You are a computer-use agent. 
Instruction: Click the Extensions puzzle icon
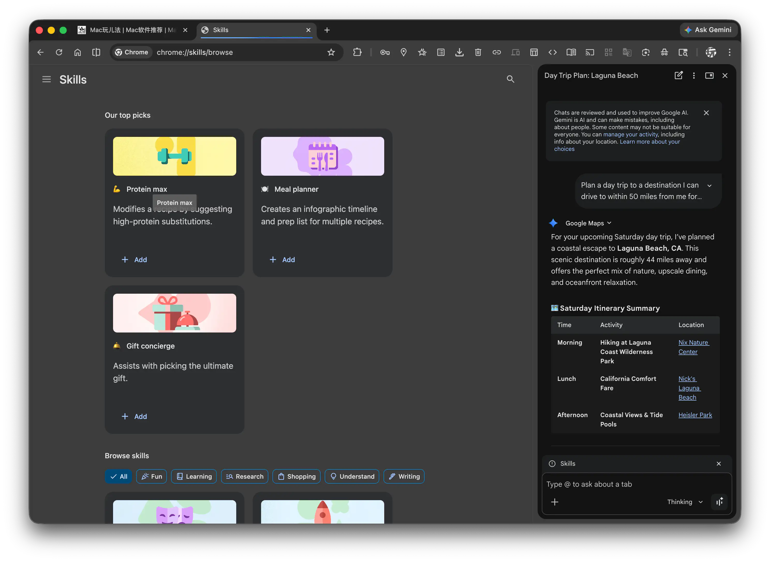click(x=357, y=52)
